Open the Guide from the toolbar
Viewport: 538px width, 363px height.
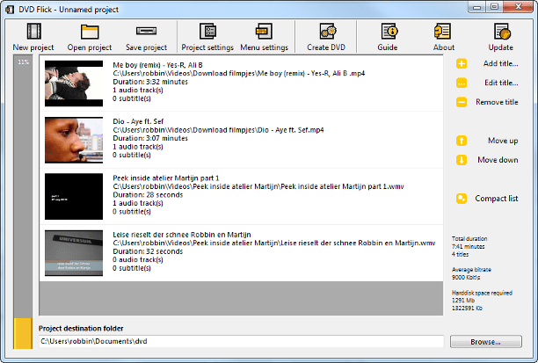[x=389, y=37]
